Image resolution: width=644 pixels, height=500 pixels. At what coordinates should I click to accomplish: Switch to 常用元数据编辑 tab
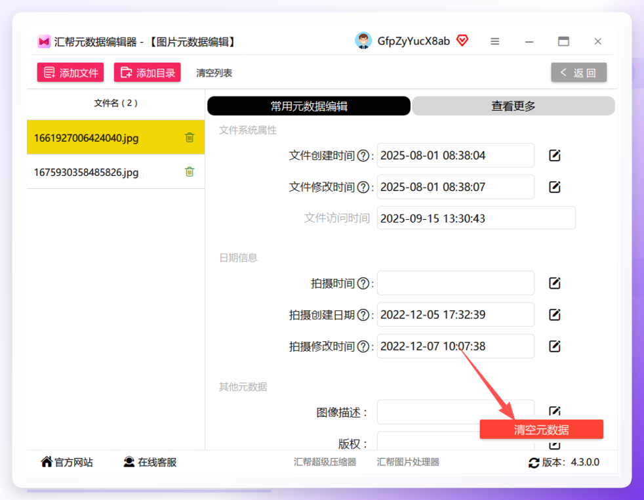(309, 106)
